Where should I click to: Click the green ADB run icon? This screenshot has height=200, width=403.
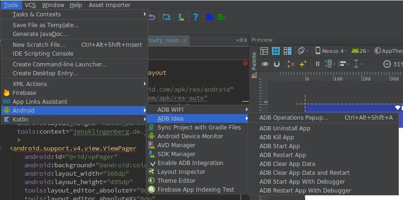[222, 17]
